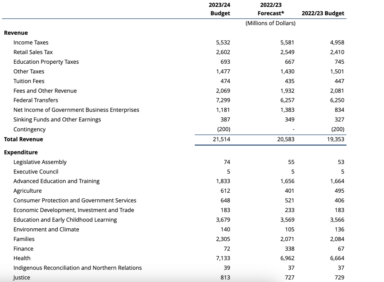Select Legislative Assembly value 74
The width and height of the screenshot is (384, 282).
[x=227, y=162]
